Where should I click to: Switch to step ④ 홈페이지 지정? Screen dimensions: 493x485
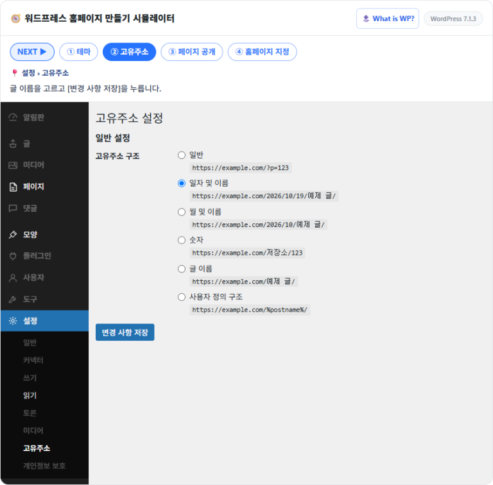(262, 52)
